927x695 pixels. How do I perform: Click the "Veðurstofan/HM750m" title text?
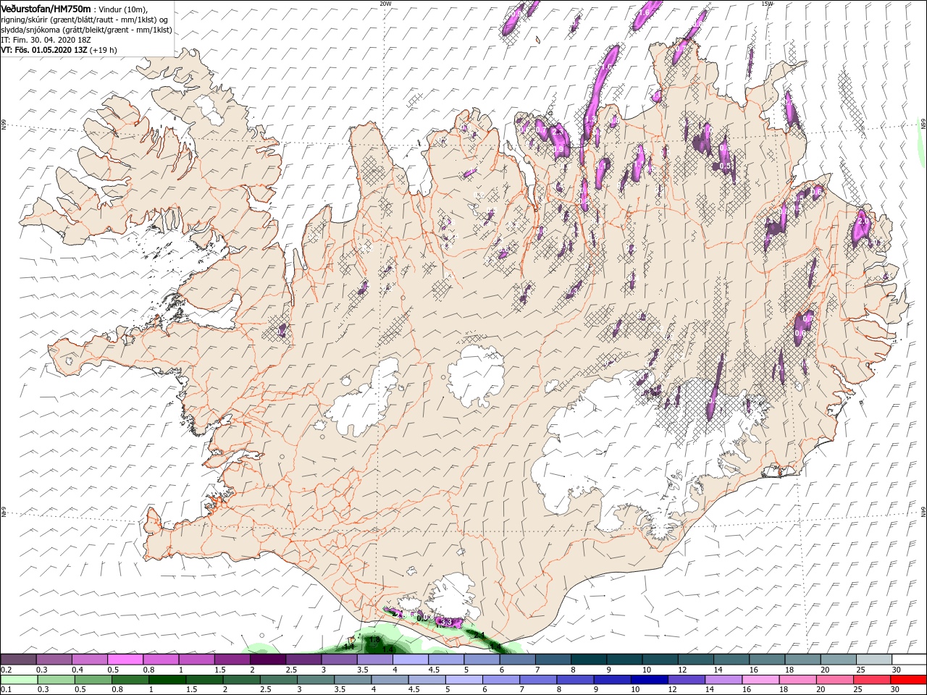pyautogui.click(x=46, y=9)
